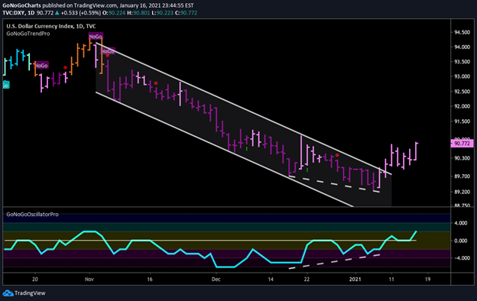477x301 pixels.
Task: Click the 89.700 price axis label
Action: pyautogui.click(x=462, y=176)
